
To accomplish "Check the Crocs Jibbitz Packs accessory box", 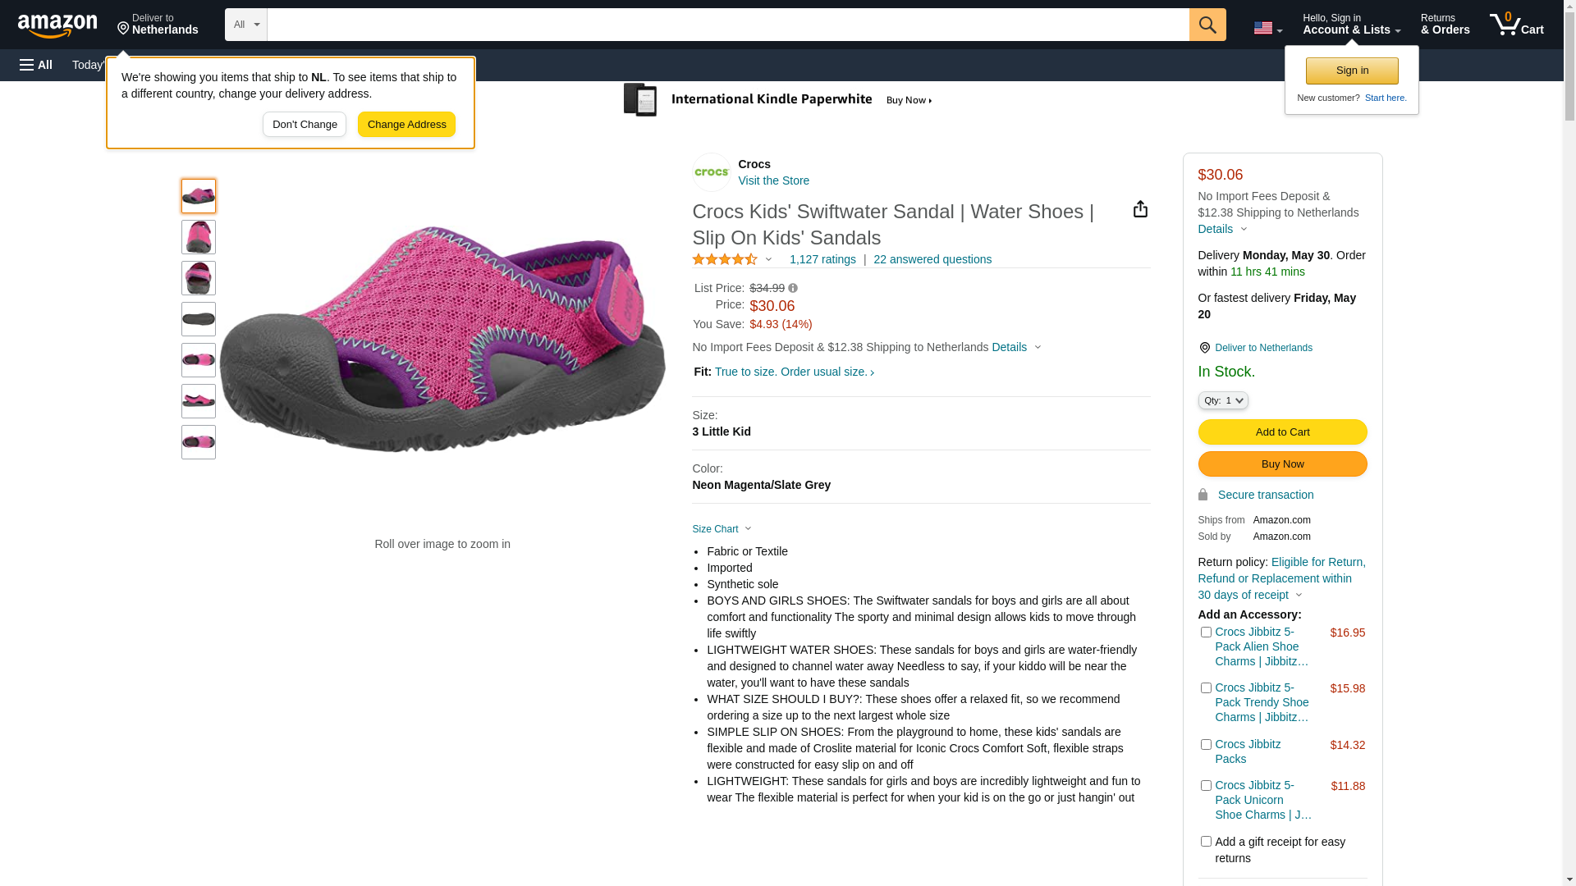I will click(x=1205, y=745).
